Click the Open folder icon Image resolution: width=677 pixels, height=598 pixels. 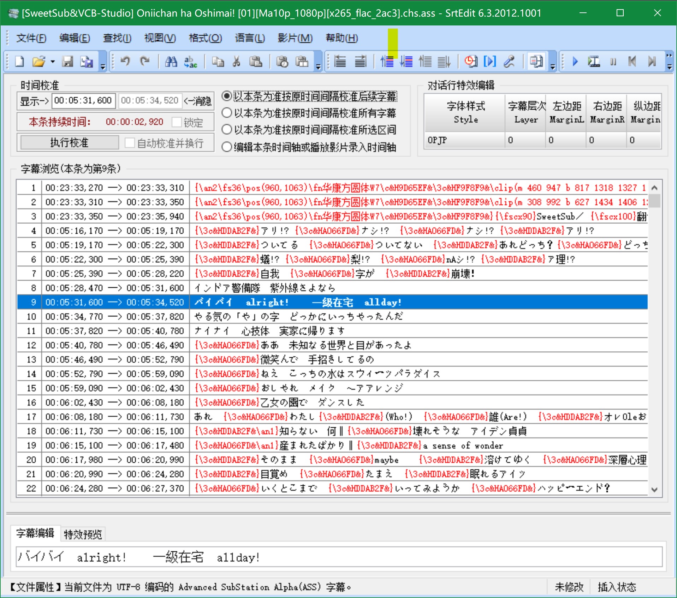[39, 62]
